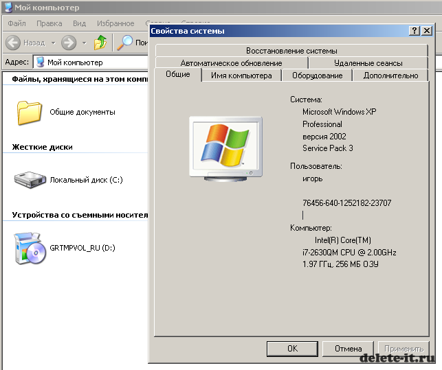Open the Избранное menu
Viewport: 442px width, 370px height.
pyautogui.click(x=115, y=23)
